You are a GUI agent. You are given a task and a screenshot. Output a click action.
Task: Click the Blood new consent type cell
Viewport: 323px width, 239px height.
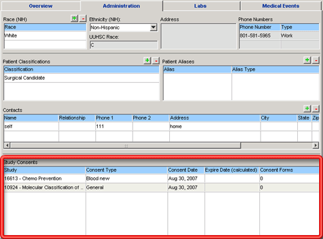click(127, 179)
